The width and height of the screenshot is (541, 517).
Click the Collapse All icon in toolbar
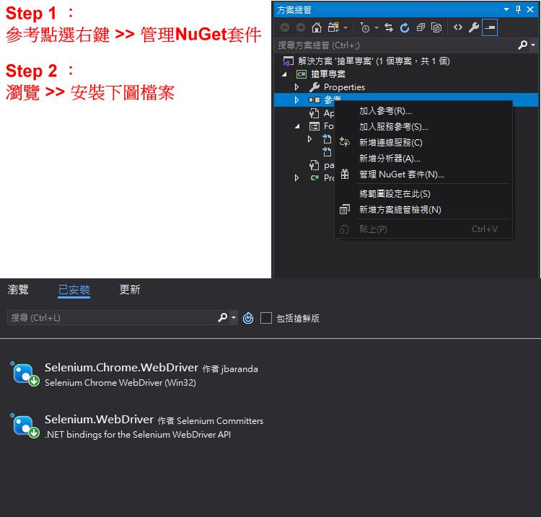pyautogui.click(x=421, y=28)
